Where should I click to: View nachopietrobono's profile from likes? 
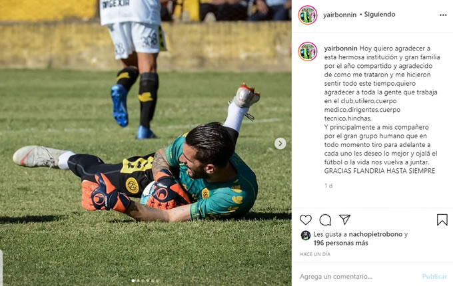tap(376, 234)
